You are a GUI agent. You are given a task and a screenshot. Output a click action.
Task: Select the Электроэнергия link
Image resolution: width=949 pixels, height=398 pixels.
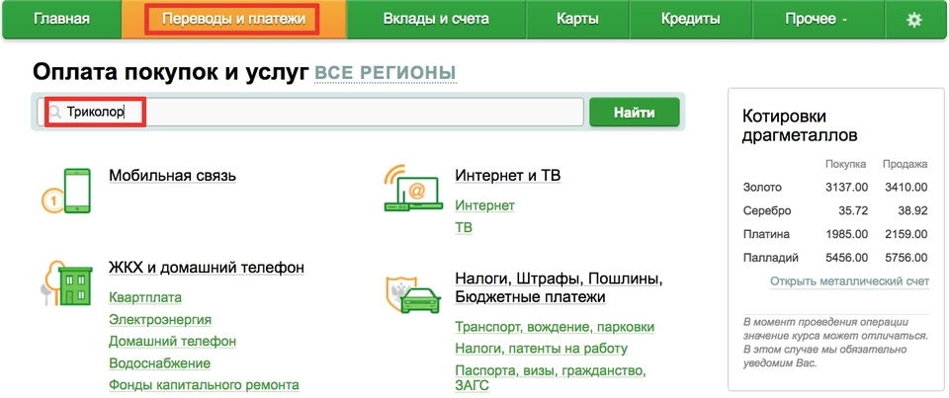tap(160, 319)
